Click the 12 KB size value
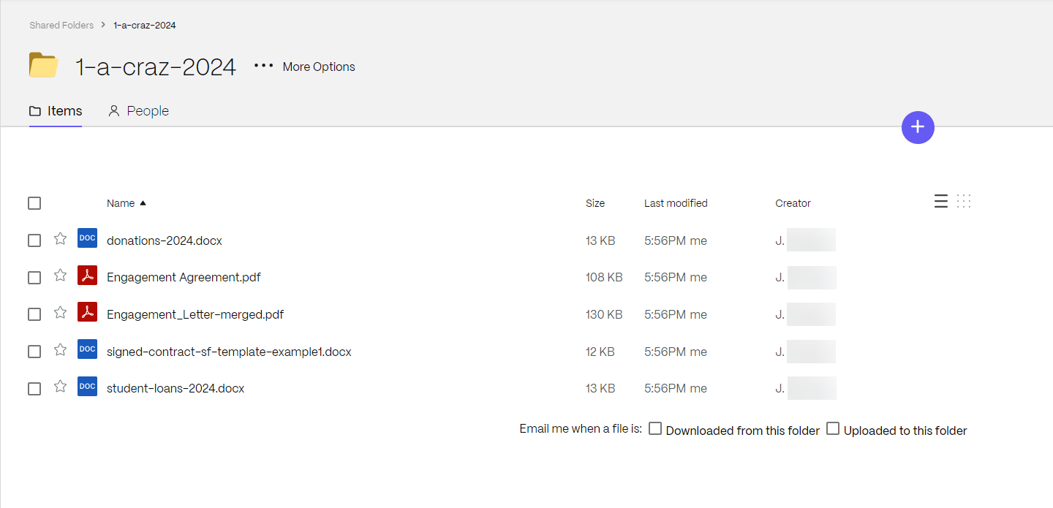The image size is (1053, 508). coord(600,352)
